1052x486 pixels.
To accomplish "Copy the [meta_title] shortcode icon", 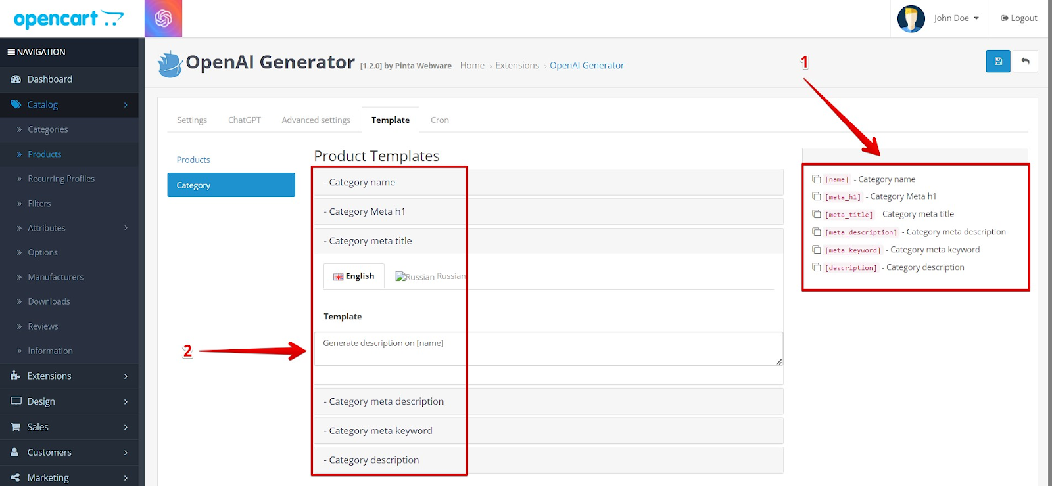I will 817,214.
